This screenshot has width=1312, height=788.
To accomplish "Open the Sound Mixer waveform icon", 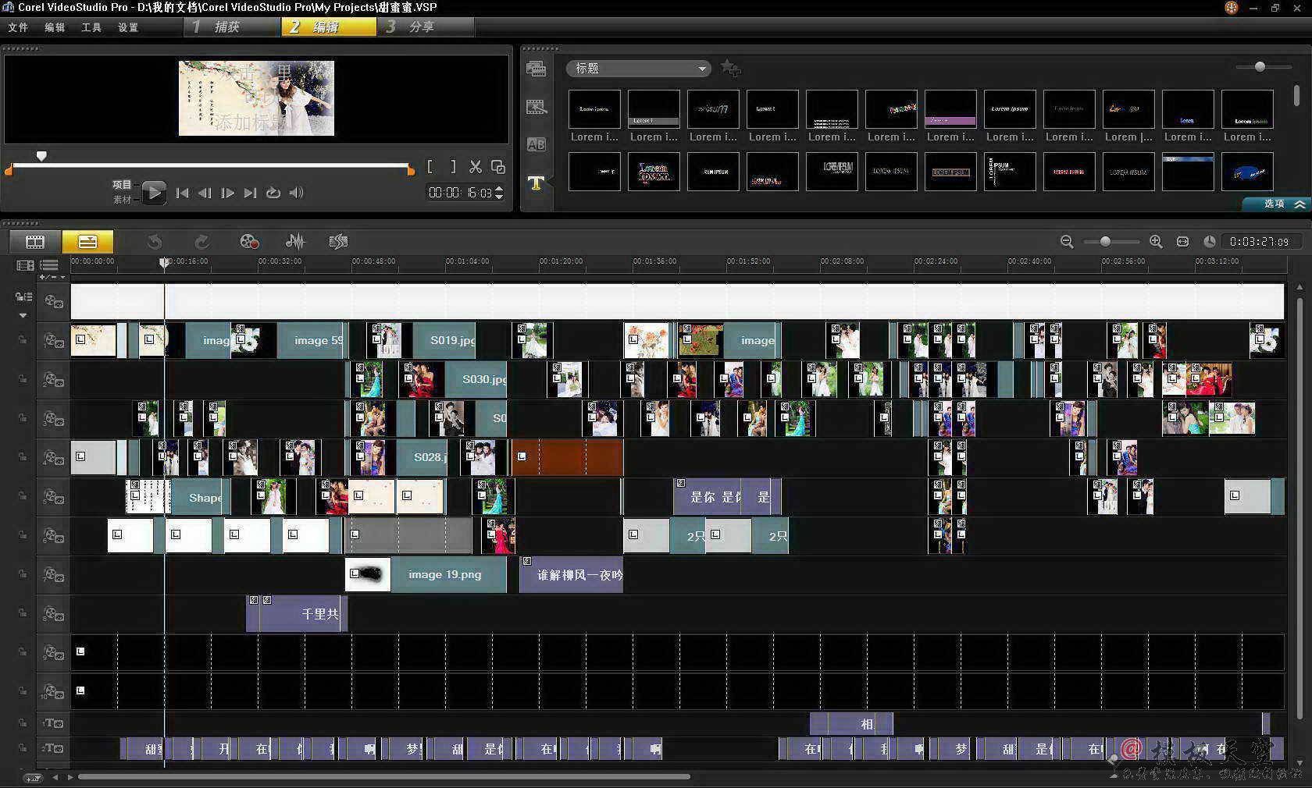I will (295, 241).
